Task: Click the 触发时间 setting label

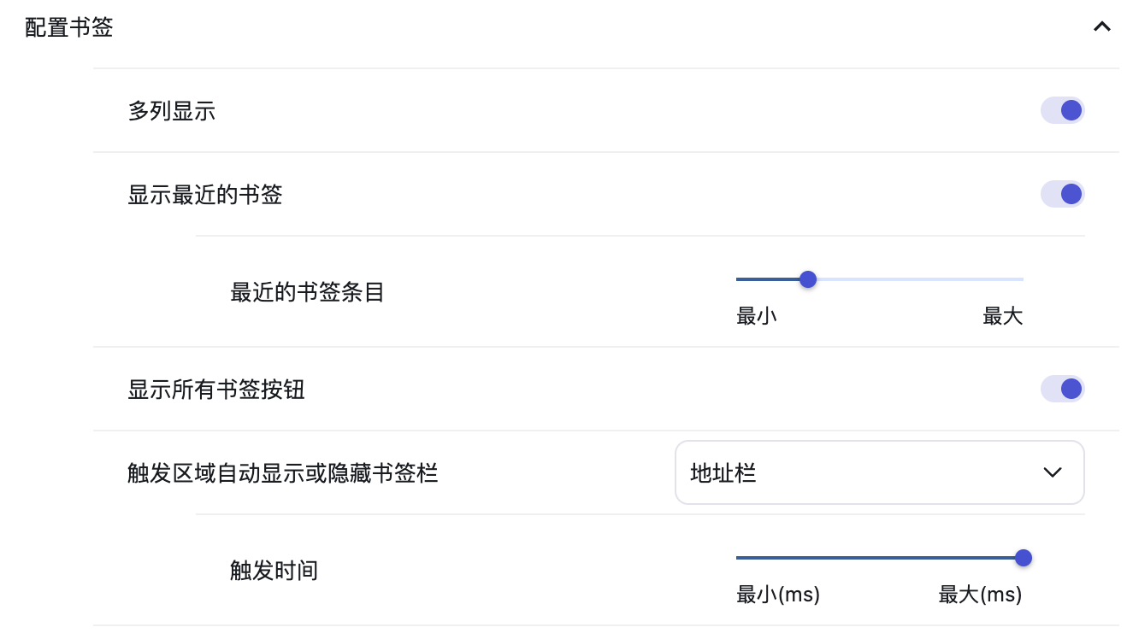Action: (x=274, y=570)
